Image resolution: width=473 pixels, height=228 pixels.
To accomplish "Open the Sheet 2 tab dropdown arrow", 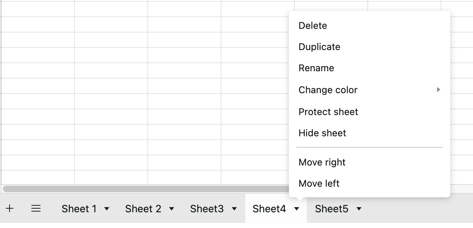I will point(171,209).
